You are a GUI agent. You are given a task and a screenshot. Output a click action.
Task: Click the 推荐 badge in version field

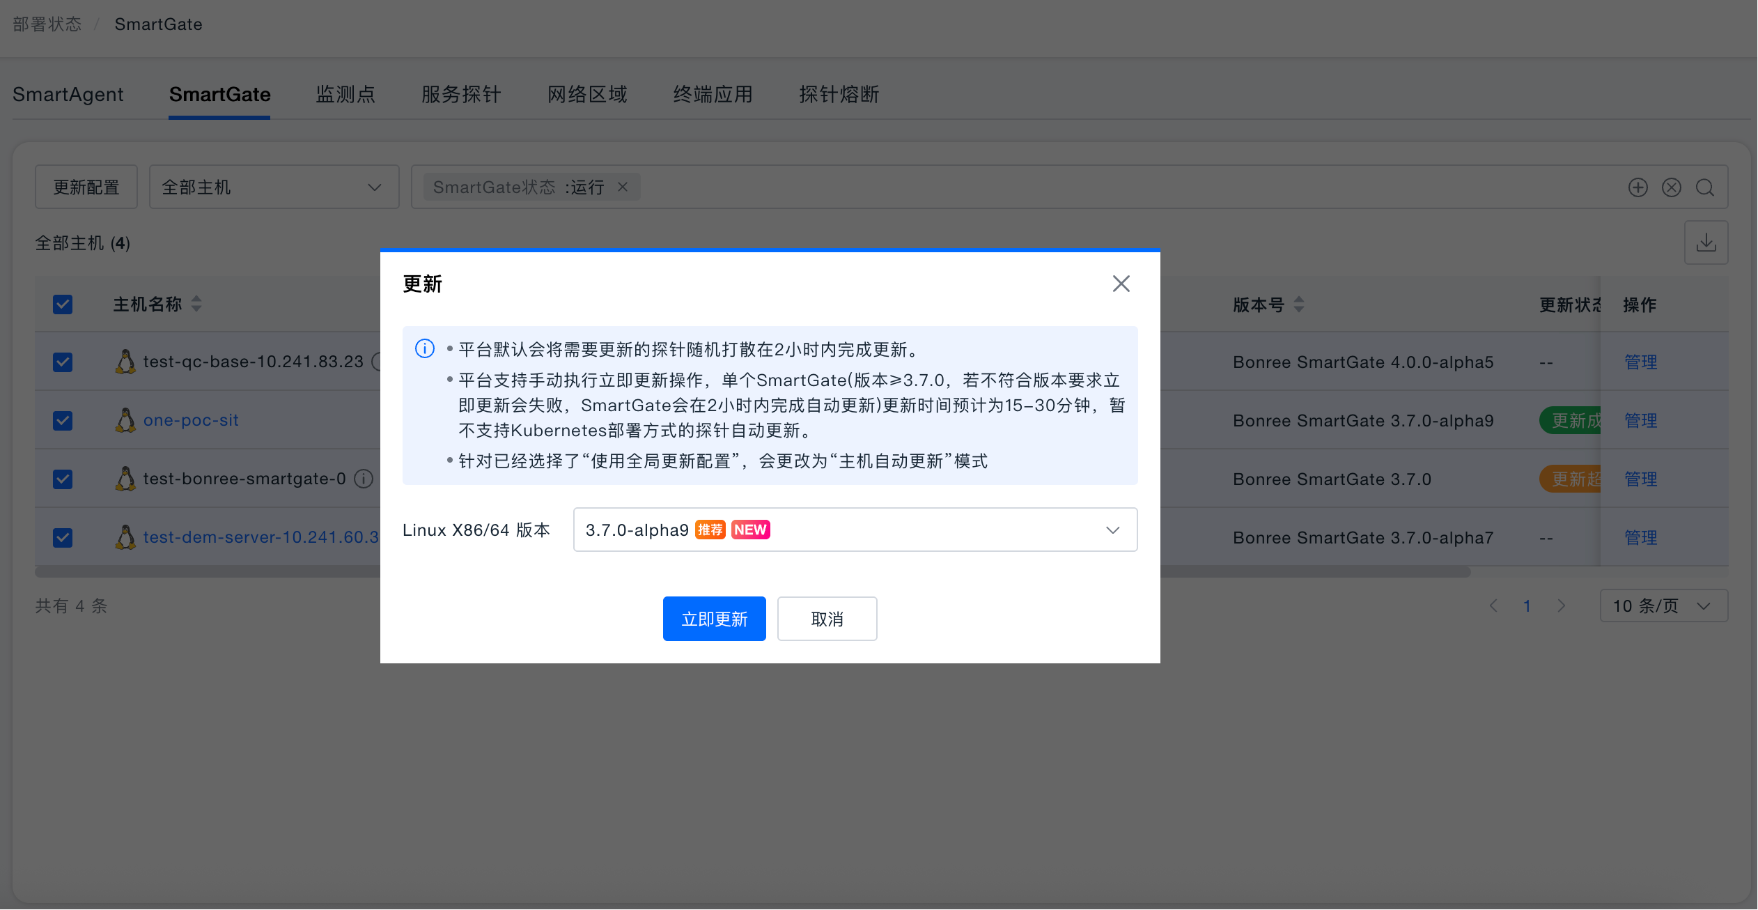point(710,530)
